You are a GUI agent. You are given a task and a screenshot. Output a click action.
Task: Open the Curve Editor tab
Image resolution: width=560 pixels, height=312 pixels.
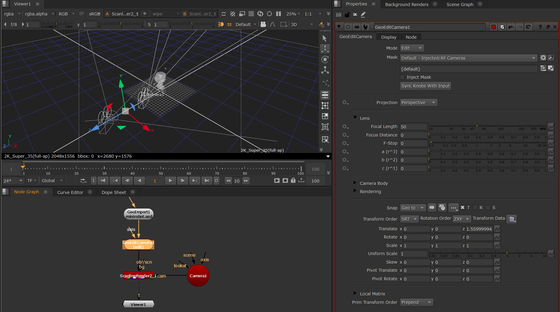(x=70, y=192)
